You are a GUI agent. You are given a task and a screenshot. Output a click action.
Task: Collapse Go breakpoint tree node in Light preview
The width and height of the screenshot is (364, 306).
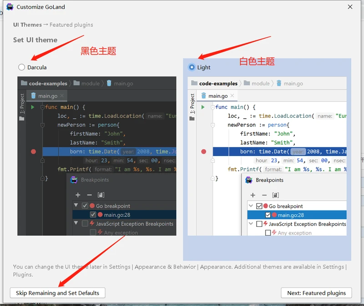point(251,206)
